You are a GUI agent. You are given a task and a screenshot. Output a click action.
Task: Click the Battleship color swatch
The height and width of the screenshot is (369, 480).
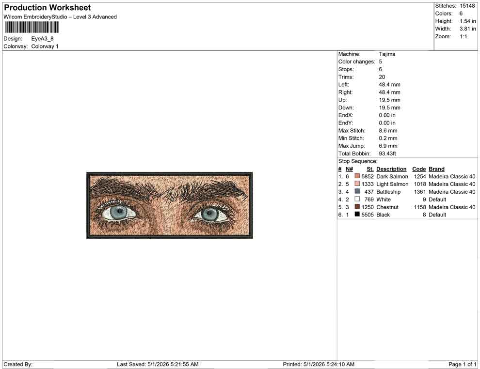357,191
